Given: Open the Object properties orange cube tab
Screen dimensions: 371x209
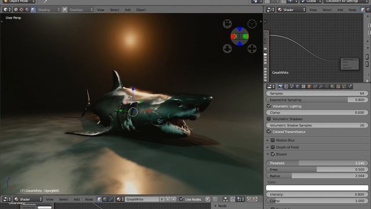Looking at the screenshot, I should pyautogui.click(x=309, y=87).
